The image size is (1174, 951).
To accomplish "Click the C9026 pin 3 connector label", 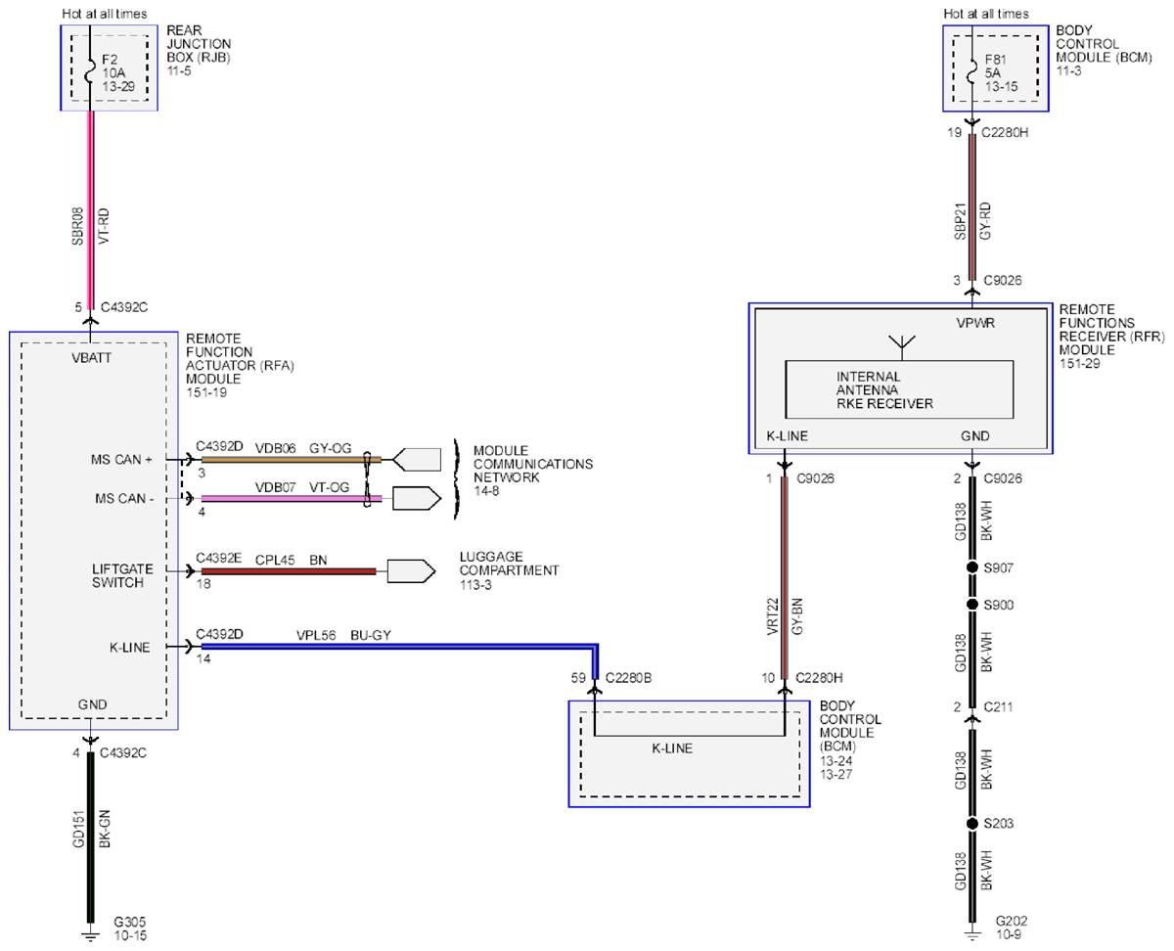I will 1002,280.
